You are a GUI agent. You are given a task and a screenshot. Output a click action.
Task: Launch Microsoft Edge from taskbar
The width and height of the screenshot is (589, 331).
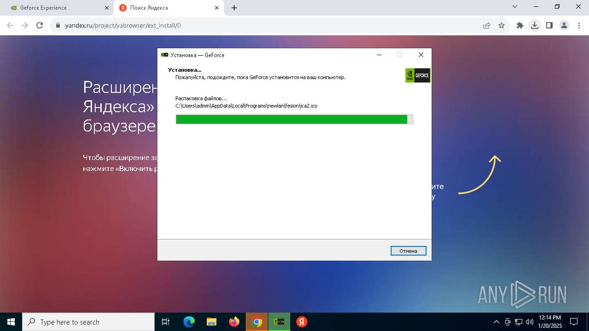point(189,322)
